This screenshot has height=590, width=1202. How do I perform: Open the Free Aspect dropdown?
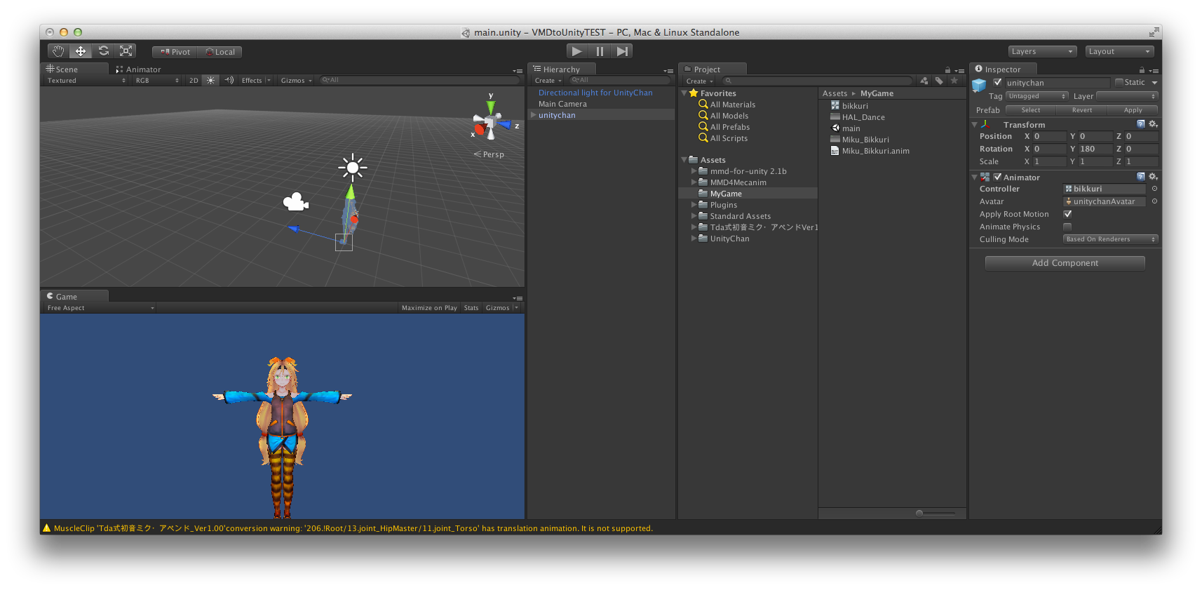[100, 308]
